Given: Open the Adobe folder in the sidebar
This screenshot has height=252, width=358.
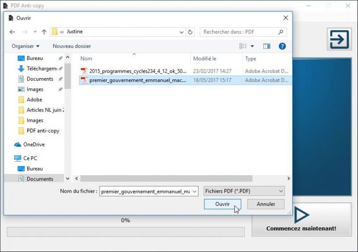Looking at the screenshot, I should pyautogui.click(x=30, y=99).
